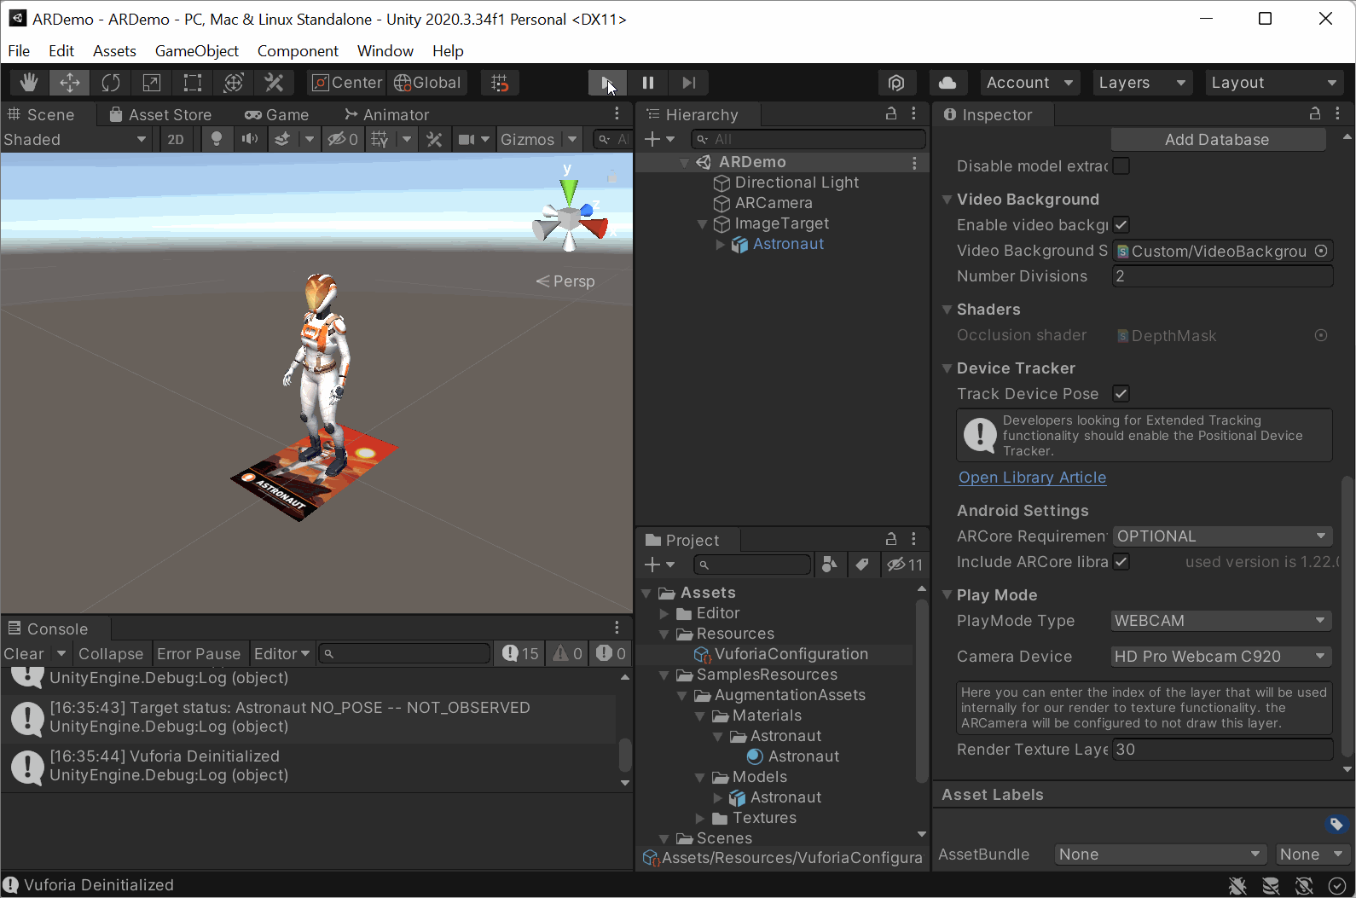1356x898 pixels.
Task: Collapse the ImageTarget node
Action: pyautogui.click(x=702, y=223)
